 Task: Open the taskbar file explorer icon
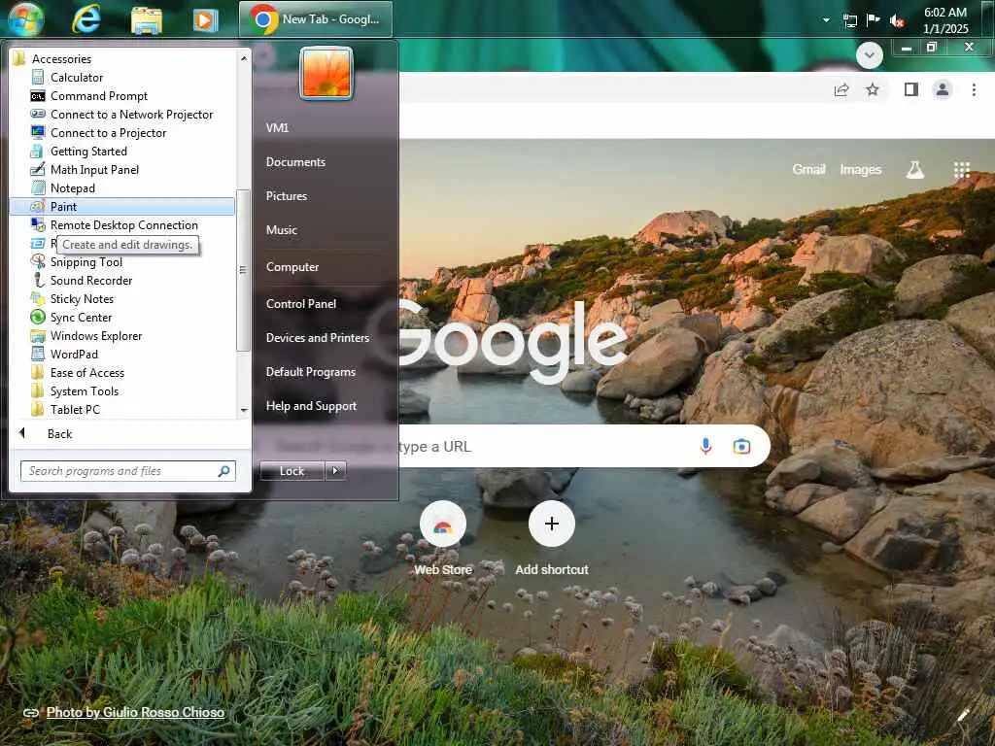(x=147, y=20)
